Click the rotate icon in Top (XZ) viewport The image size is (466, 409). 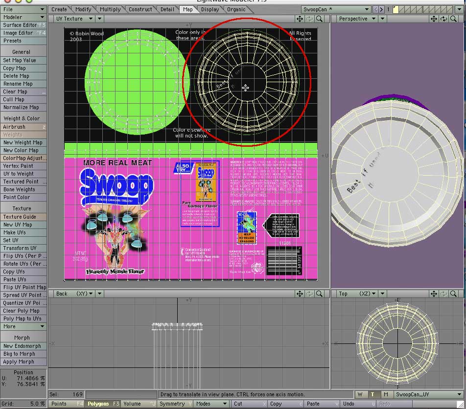coord(443,294)
